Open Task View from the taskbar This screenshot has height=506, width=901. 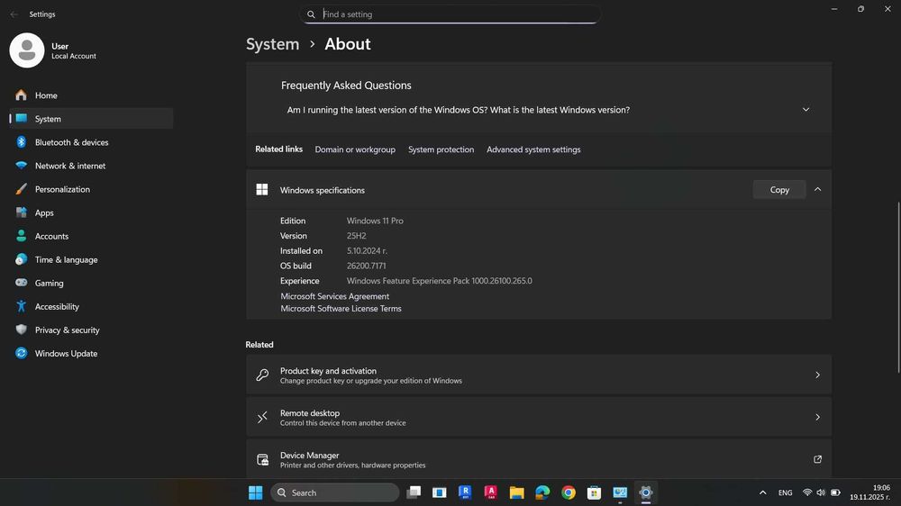(414, 492)
